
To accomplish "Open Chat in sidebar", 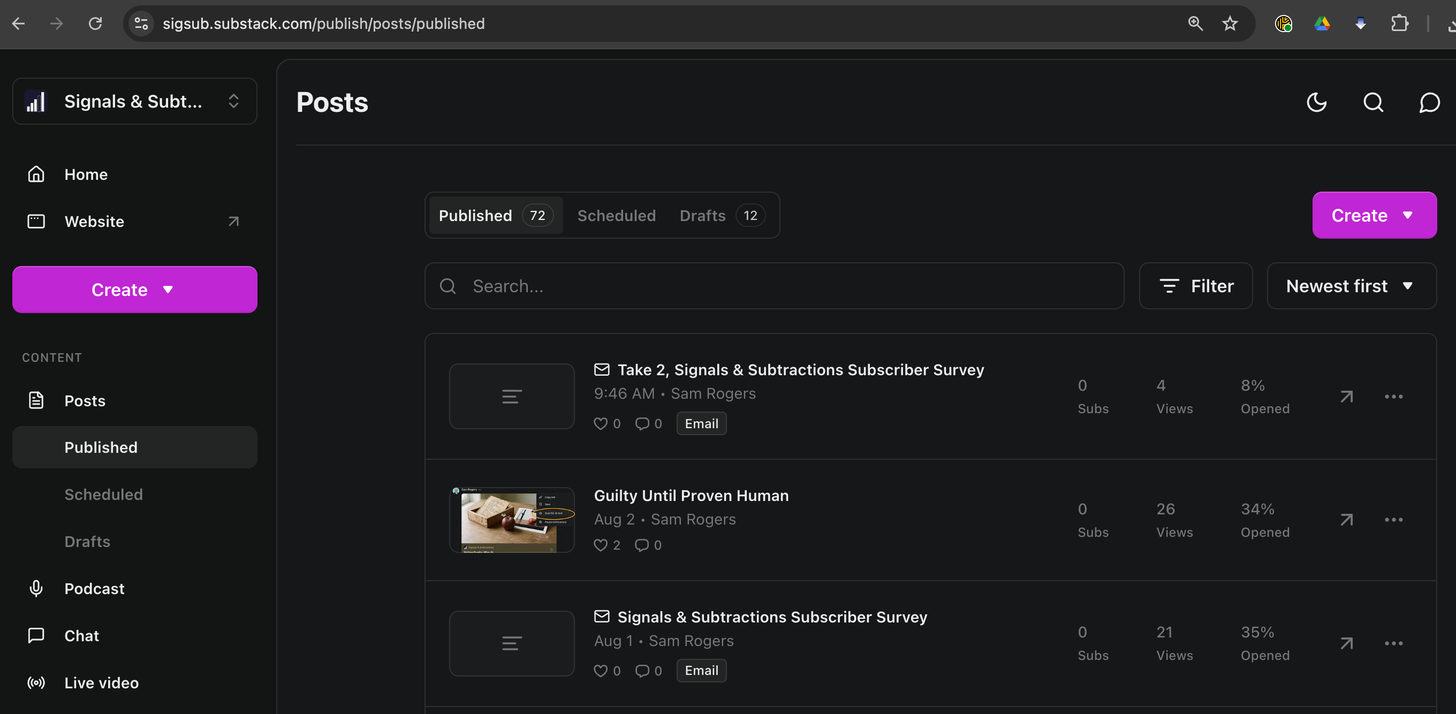I will pyautogui.click(x=134, y=635).
